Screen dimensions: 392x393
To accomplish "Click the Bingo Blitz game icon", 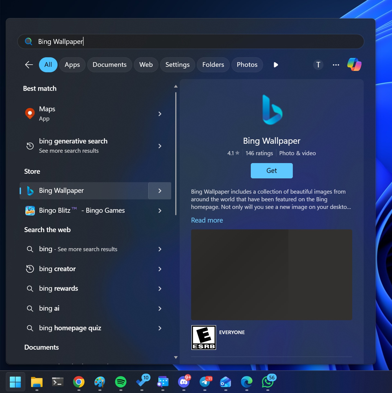I will click(x=30, y=210).
